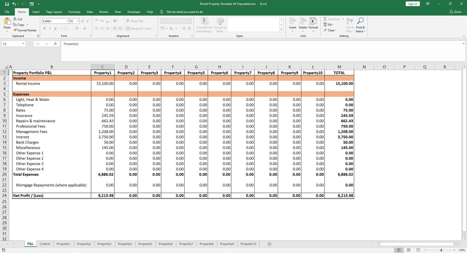Viewport: 467px width, 253px height.
Task: Open the Property10 sheet tab
Action: pyautogui.click(x=248, y=244)
